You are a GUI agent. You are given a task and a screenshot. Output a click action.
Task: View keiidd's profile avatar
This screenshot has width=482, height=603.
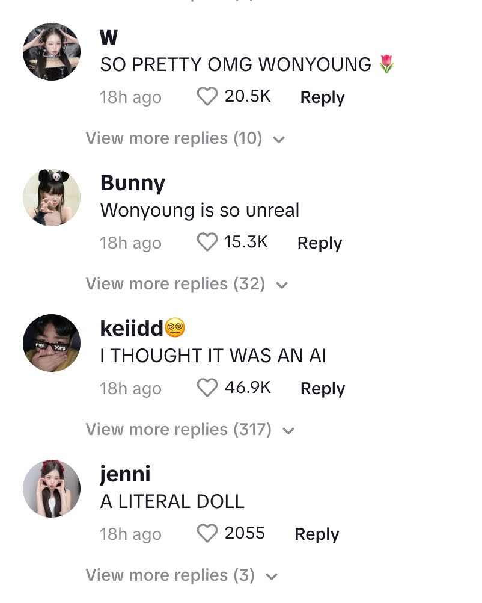tap(52, 343)
